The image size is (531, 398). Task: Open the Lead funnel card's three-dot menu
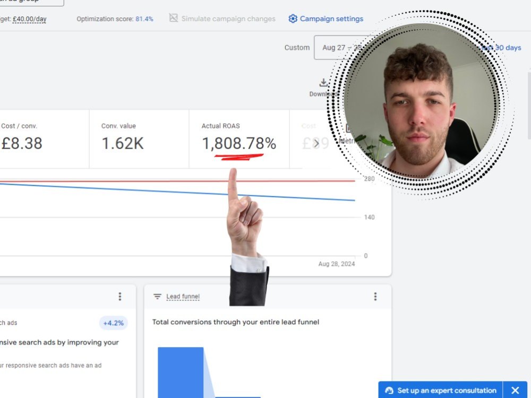click(x=375, y=297)
